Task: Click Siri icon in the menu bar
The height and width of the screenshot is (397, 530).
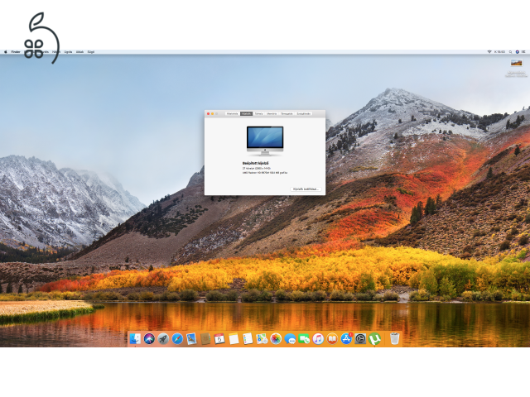Action: pyautogui.click(x=517, y=52)
